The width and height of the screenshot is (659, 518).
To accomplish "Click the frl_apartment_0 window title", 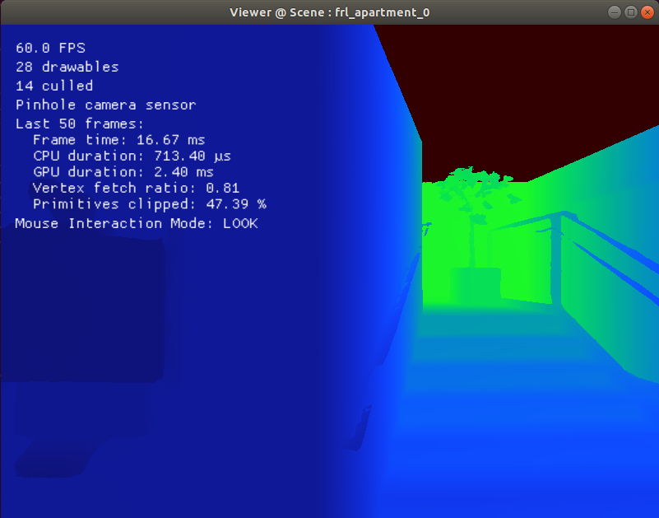I will (328, 12).
